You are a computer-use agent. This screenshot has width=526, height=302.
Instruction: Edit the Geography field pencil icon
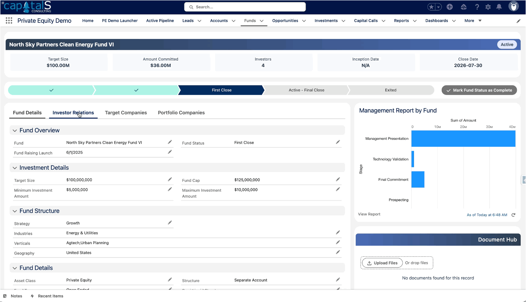[338, 252]
